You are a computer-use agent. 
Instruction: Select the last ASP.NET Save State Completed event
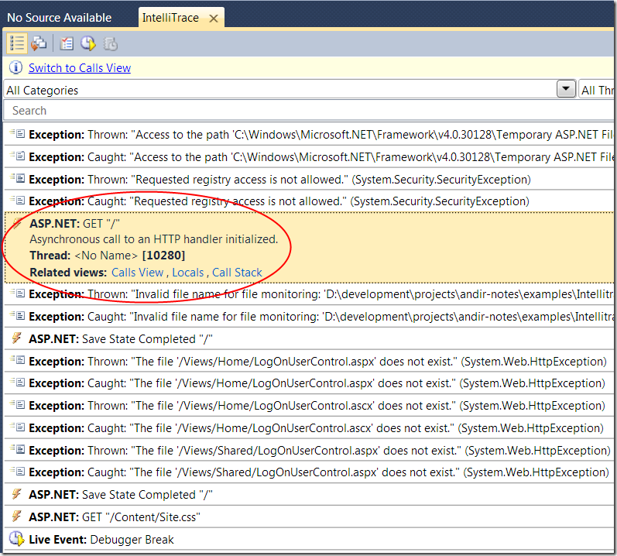[309, 494]
